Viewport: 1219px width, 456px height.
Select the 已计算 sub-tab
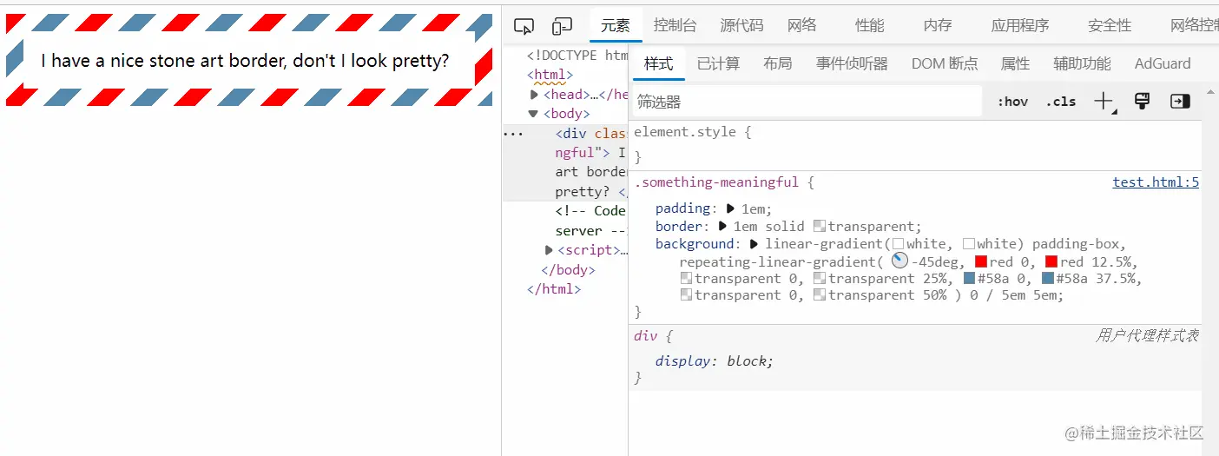(718, 63)
